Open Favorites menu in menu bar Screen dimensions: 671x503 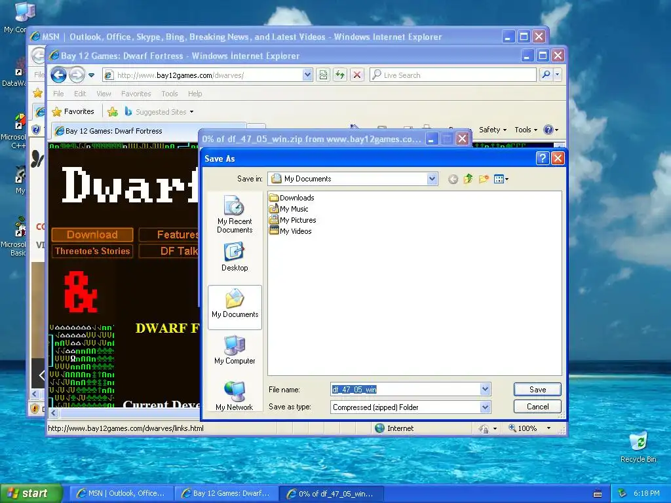[136, 94]
